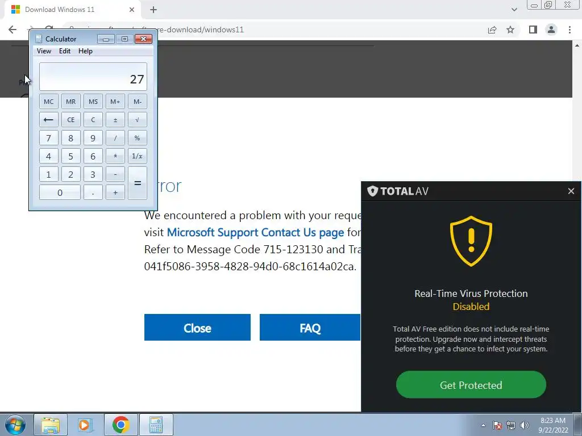This screenshot has height=436, width=582.
Task: Open the Calculator View menu
Action: tap(44, 51)
